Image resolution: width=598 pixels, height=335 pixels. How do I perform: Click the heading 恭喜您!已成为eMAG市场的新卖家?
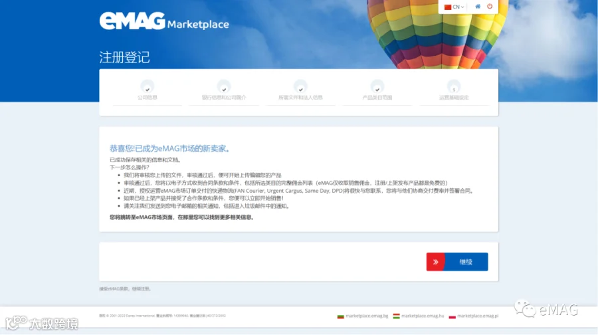pyautogui.click(x=169, y=148)
